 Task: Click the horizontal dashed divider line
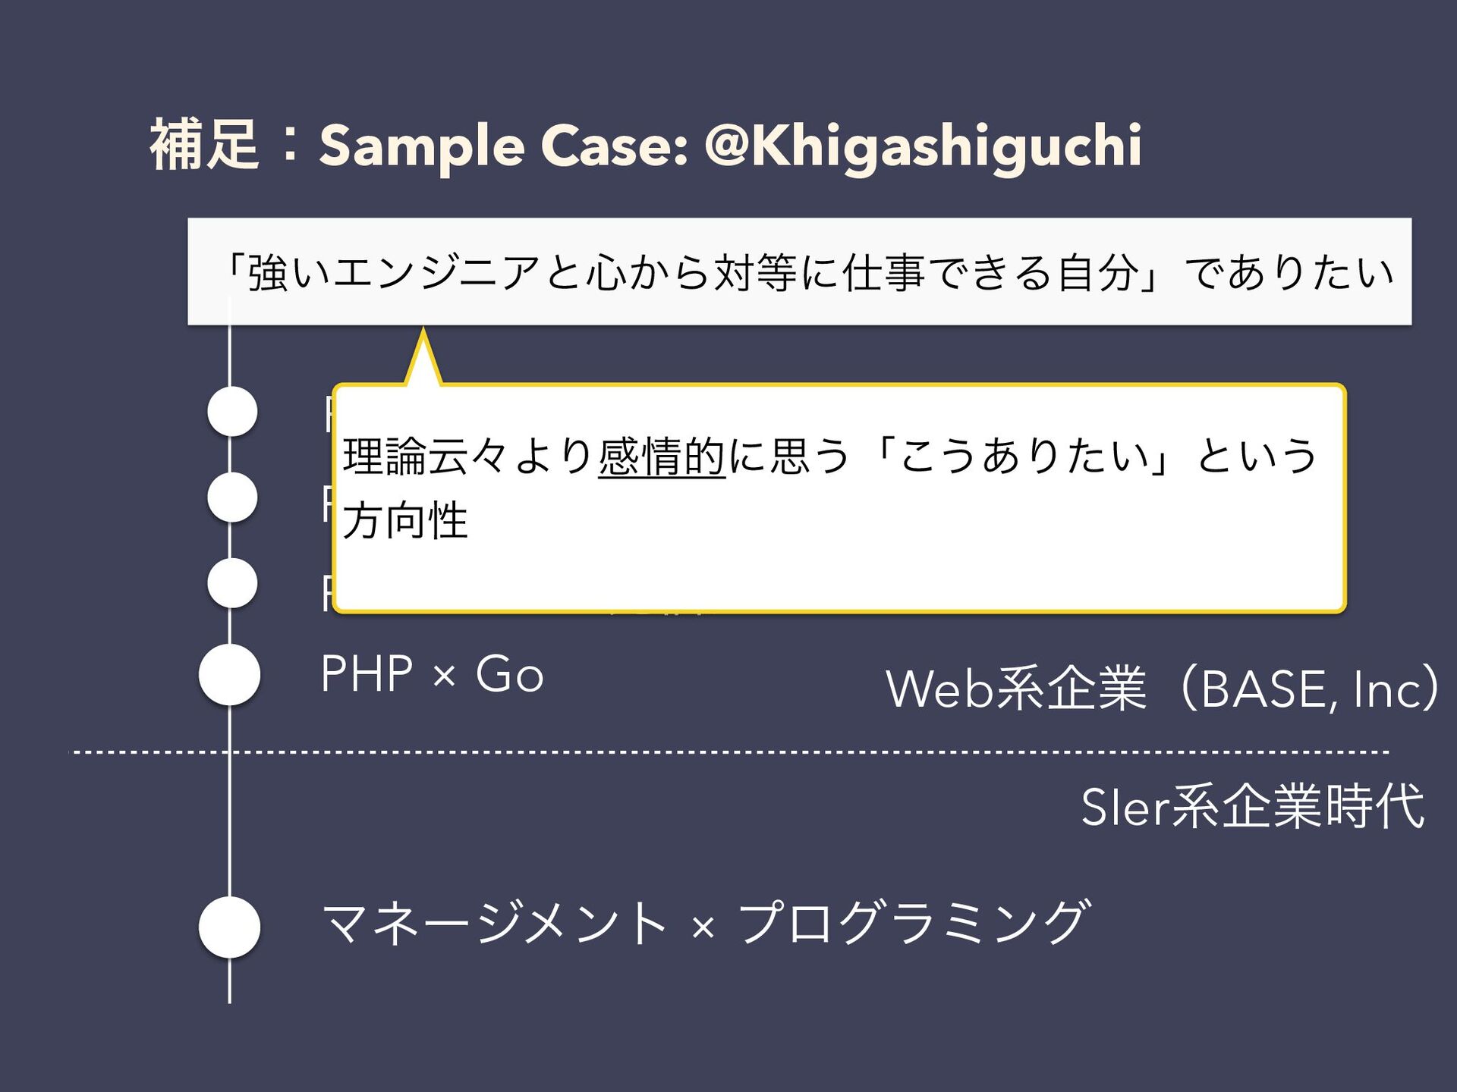point(730,752)
